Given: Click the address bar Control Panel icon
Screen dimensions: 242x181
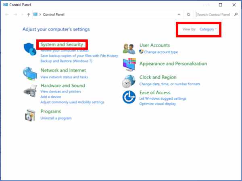Looking at the screenshot, I should 35,14.
